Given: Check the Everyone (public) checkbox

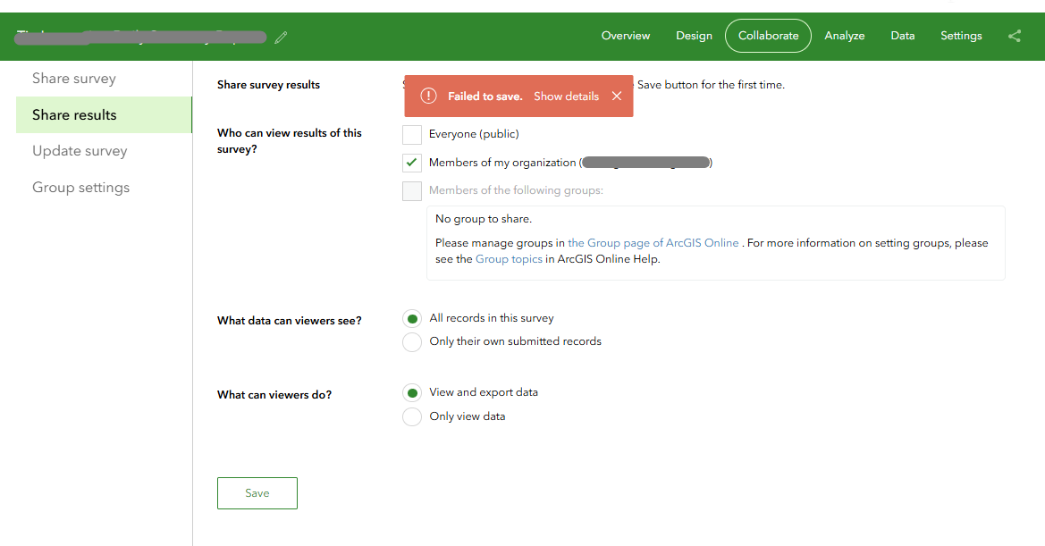Looking at the screenshot, I should coord(412,135).
